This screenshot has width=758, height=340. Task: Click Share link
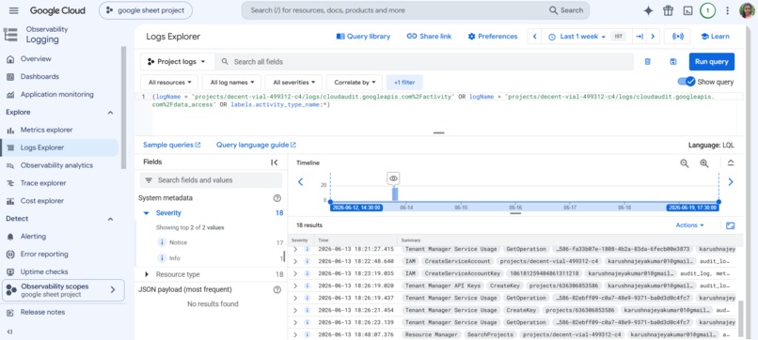[x=429, y=37]
